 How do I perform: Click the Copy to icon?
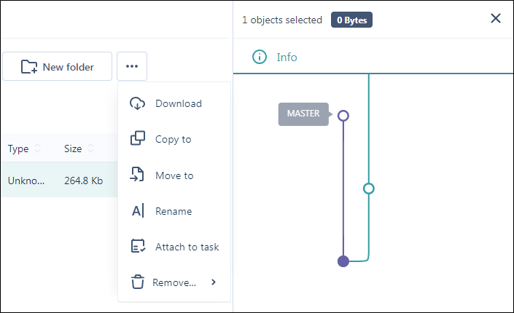point(137,139)
